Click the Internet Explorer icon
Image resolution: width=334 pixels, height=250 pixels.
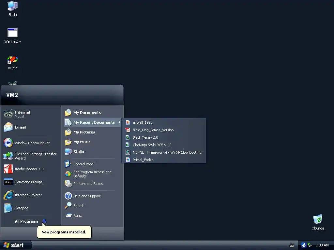[x=8, y=195]
